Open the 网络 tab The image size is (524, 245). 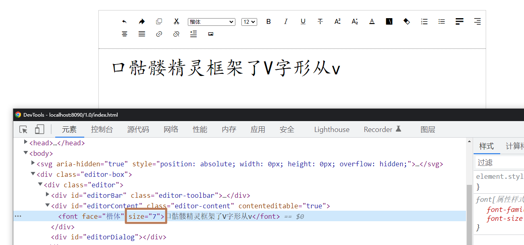(171, 130)
